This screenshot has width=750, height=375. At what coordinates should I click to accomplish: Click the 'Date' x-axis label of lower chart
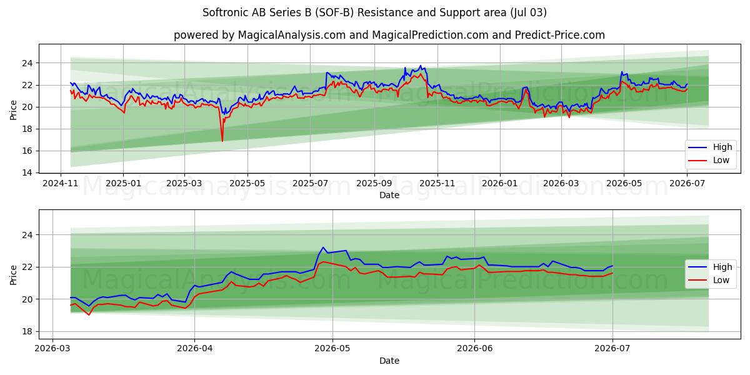click(x=389, y=361)
